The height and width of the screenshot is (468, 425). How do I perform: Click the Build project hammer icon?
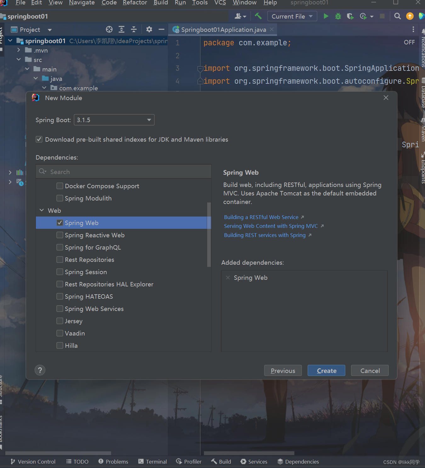[x=258, y=16]
